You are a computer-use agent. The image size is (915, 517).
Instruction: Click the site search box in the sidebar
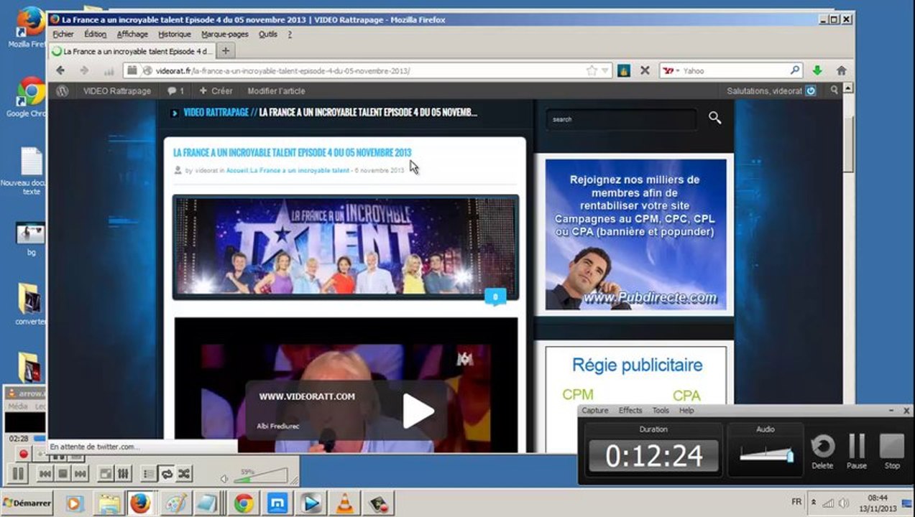coord(621,119)
